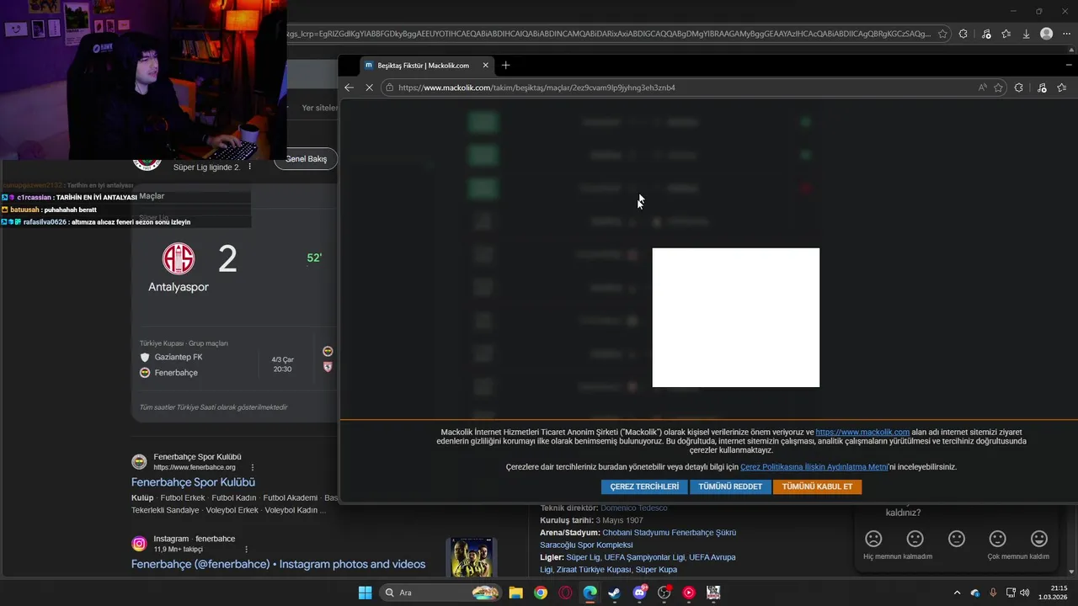Viewport: 1078px width, 606px height.
Task: Click the Instagram result thumbnail image
Action: tap(471, 557)
